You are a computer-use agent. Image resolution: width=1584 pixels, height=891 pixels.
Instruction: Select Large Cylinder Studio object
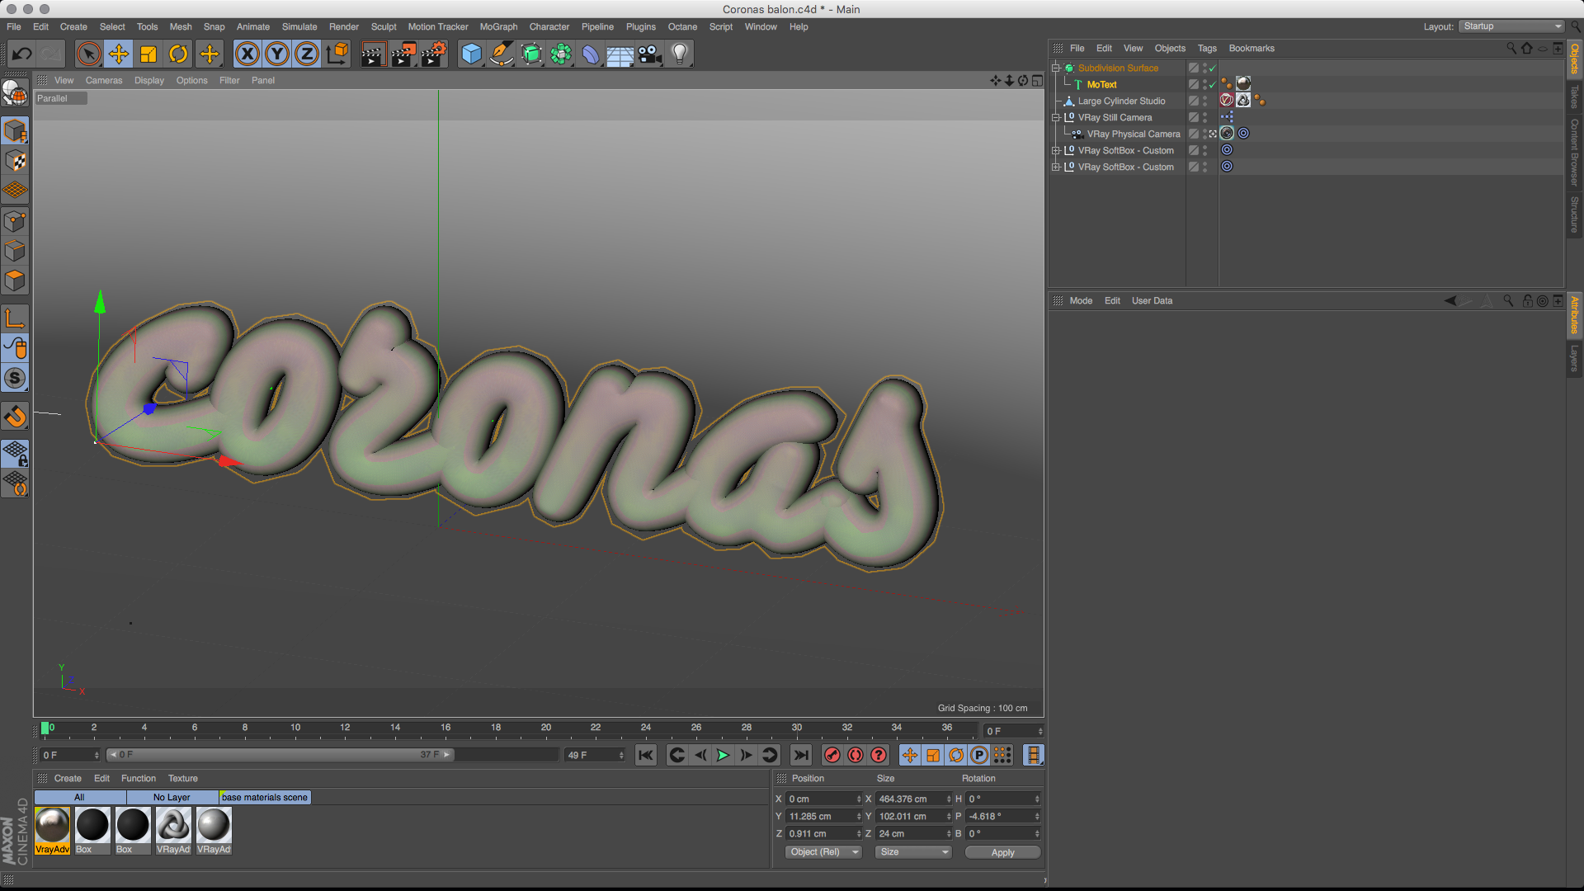click(x=1121, y=101)
